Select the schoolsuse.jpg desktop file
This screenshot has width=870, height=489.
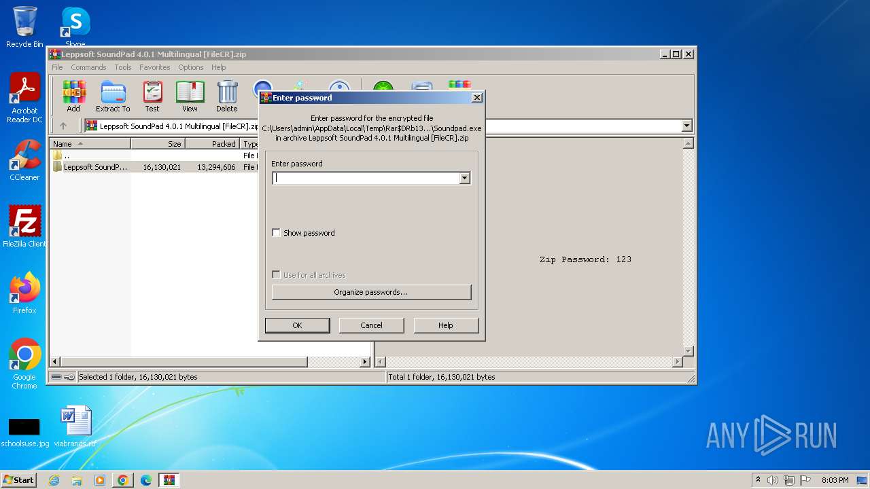click(x=24, y=431)
